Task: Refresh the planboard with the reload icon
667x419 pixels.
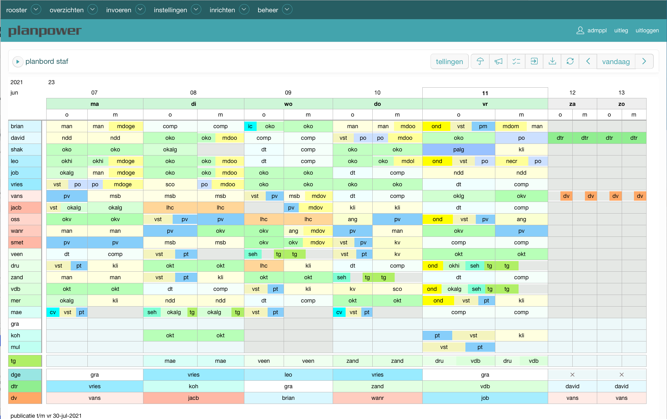Action: pyautogui.click(x=570, y=61)
